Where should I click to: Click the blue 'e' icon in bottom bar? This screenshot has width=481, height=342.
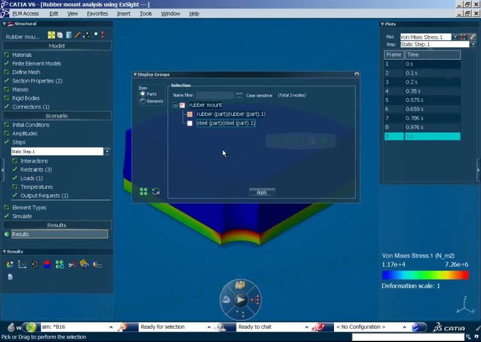point(415,328)
